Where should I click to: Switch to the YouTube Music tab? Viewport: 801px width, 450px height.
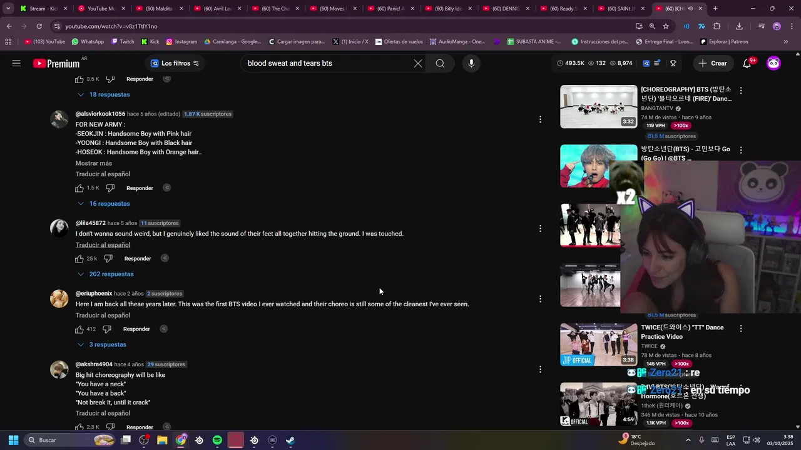tap(101, 9)
